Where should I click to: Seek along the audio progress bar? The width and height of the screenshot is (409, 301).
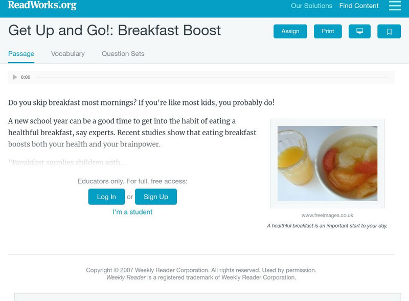[212, 77]
